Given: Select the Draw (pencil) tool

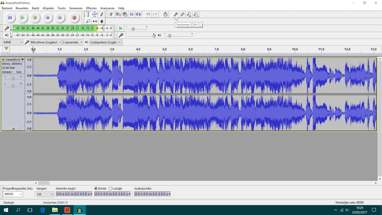Looking at the screenshot, I should tap(101, 14).
